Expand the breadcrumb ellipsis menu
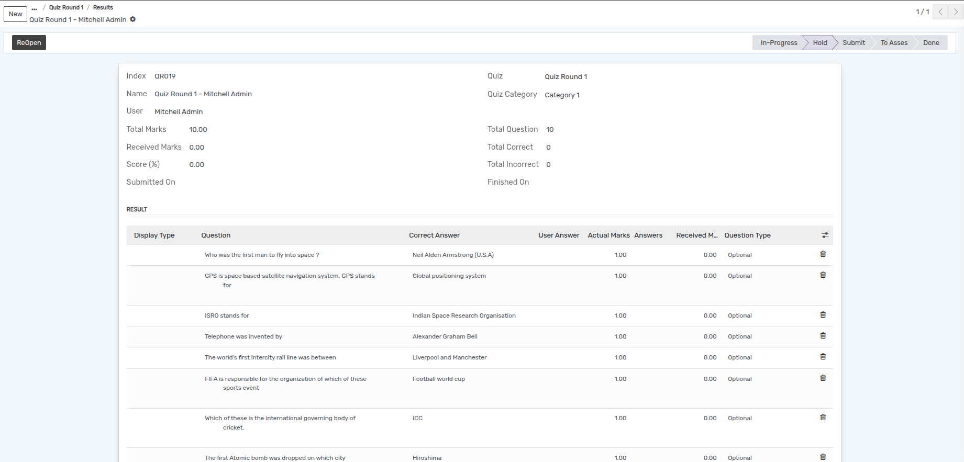 pos(35,8)
